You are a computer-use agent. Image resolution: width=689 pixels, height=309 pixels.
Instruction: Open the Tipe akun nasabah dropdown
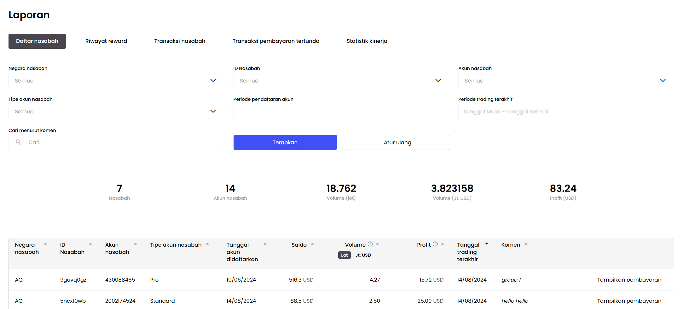[x=116, y=112]
